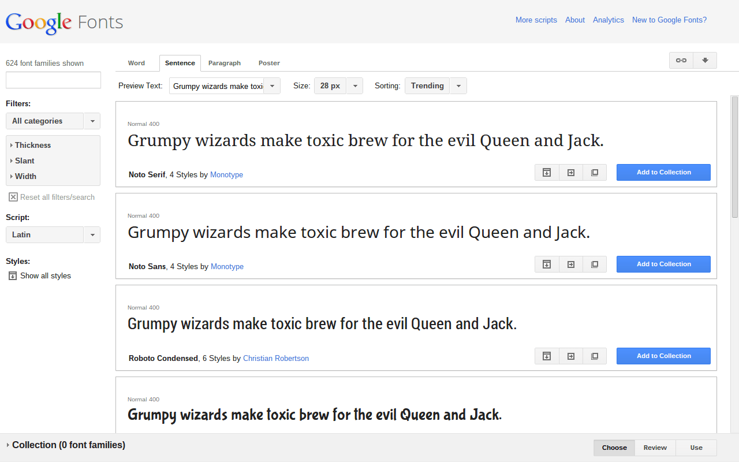Expand the Slant filter
The width and height of the screenshot is (739, 462).
pyautogui.click(x=25, y=161)
